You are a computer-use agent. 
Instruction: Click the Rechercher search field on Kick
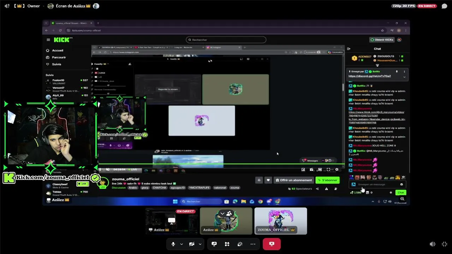click(x=226, y=40)
